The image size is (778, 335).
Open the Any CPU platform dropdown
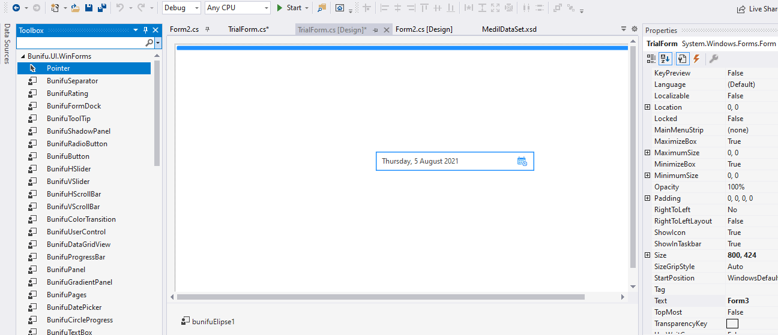click(x=238, y=8)
